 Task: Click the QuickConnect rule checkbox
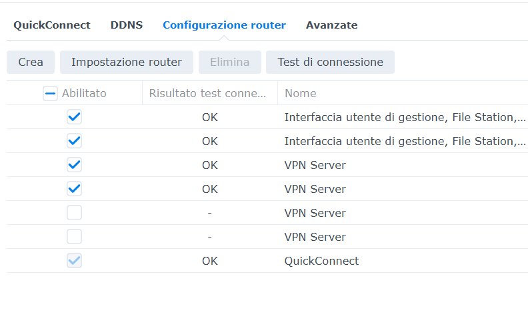click(75, 261)
